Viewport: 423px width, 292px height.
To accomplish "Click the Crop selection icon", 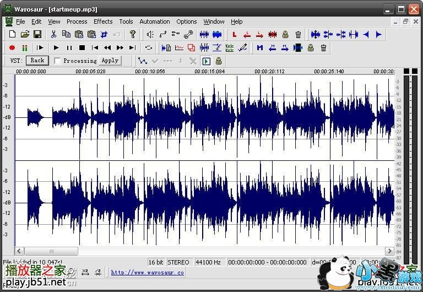I will 104,34.
